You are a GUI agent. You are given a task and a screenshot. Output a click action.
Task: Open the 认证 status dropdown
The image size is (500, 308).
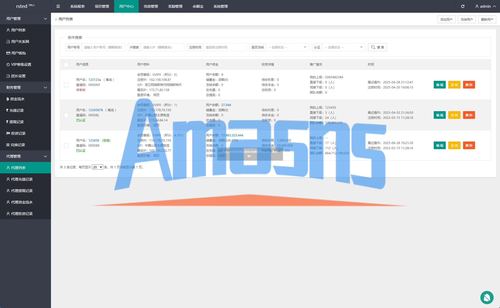pyautogui.click(x=343, y=47)
